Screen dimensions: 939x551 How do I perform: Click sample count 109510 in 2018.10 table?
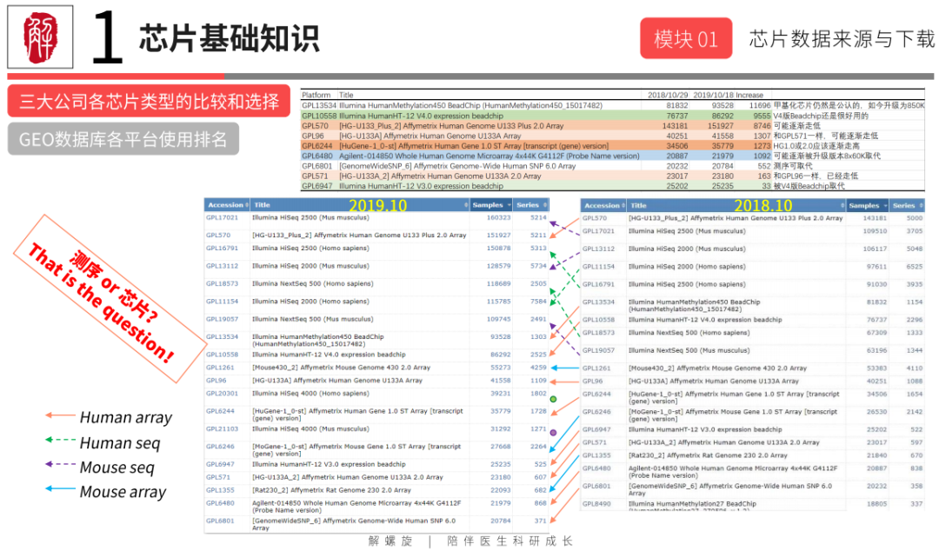pos(875,231)
